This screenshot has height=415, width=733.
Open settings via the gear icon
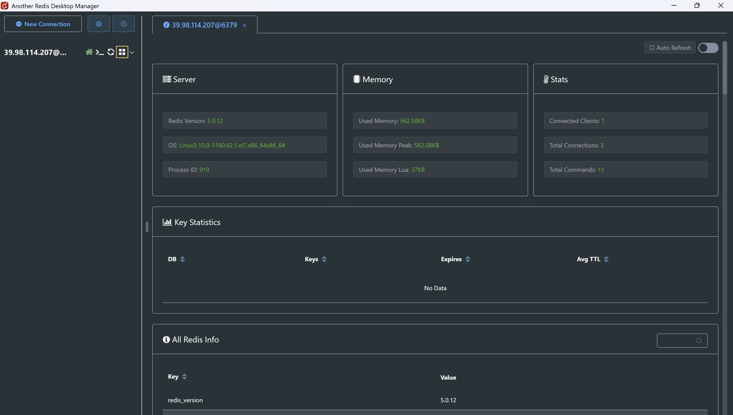98,24
